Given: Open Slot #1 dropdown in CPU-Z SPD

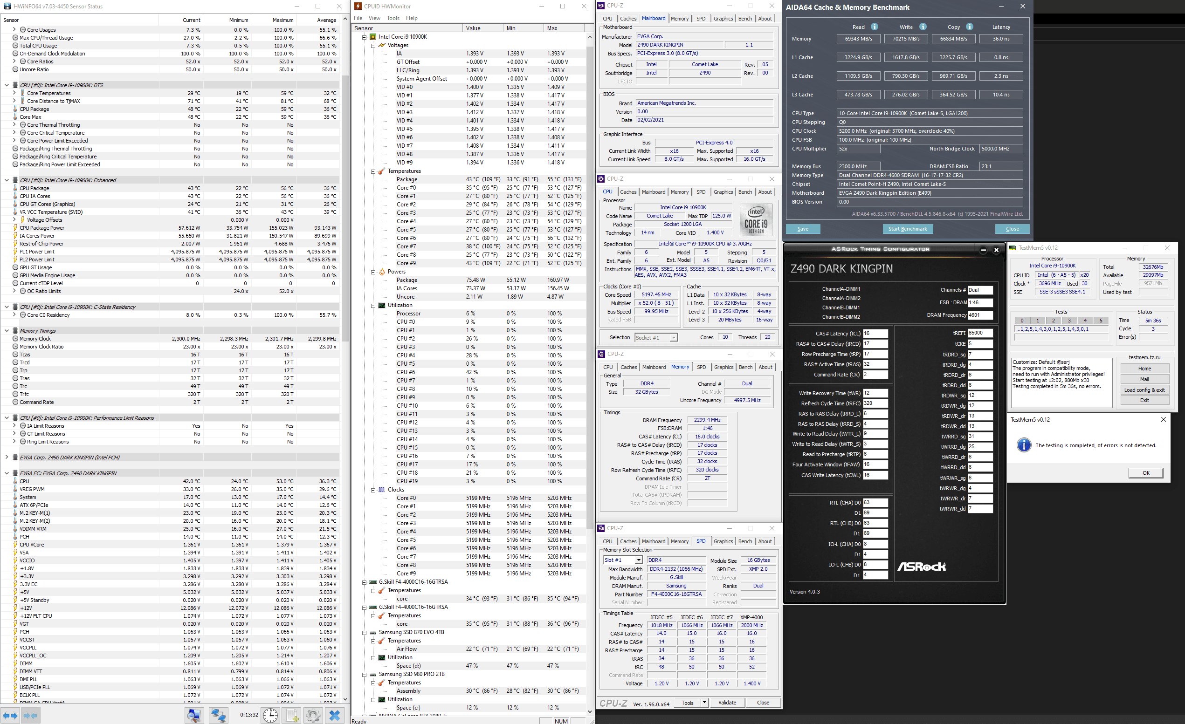Looking at the screenshot, I should [x=639, y=560].
